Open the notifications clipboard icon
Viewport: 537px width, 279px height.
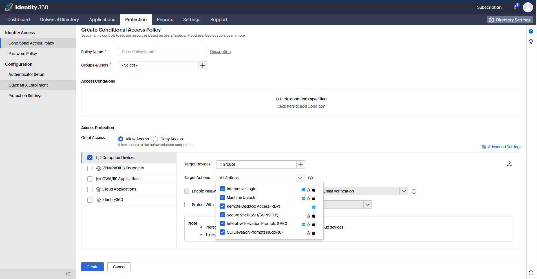(x=515, y=7)
